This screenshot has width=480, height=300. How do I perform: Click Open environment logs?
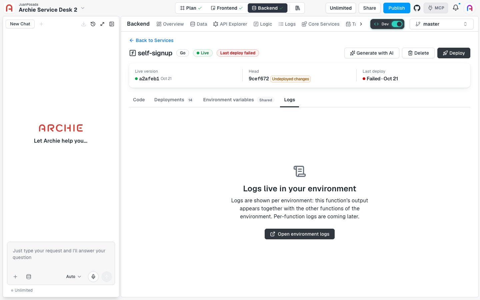pos(300,234)
